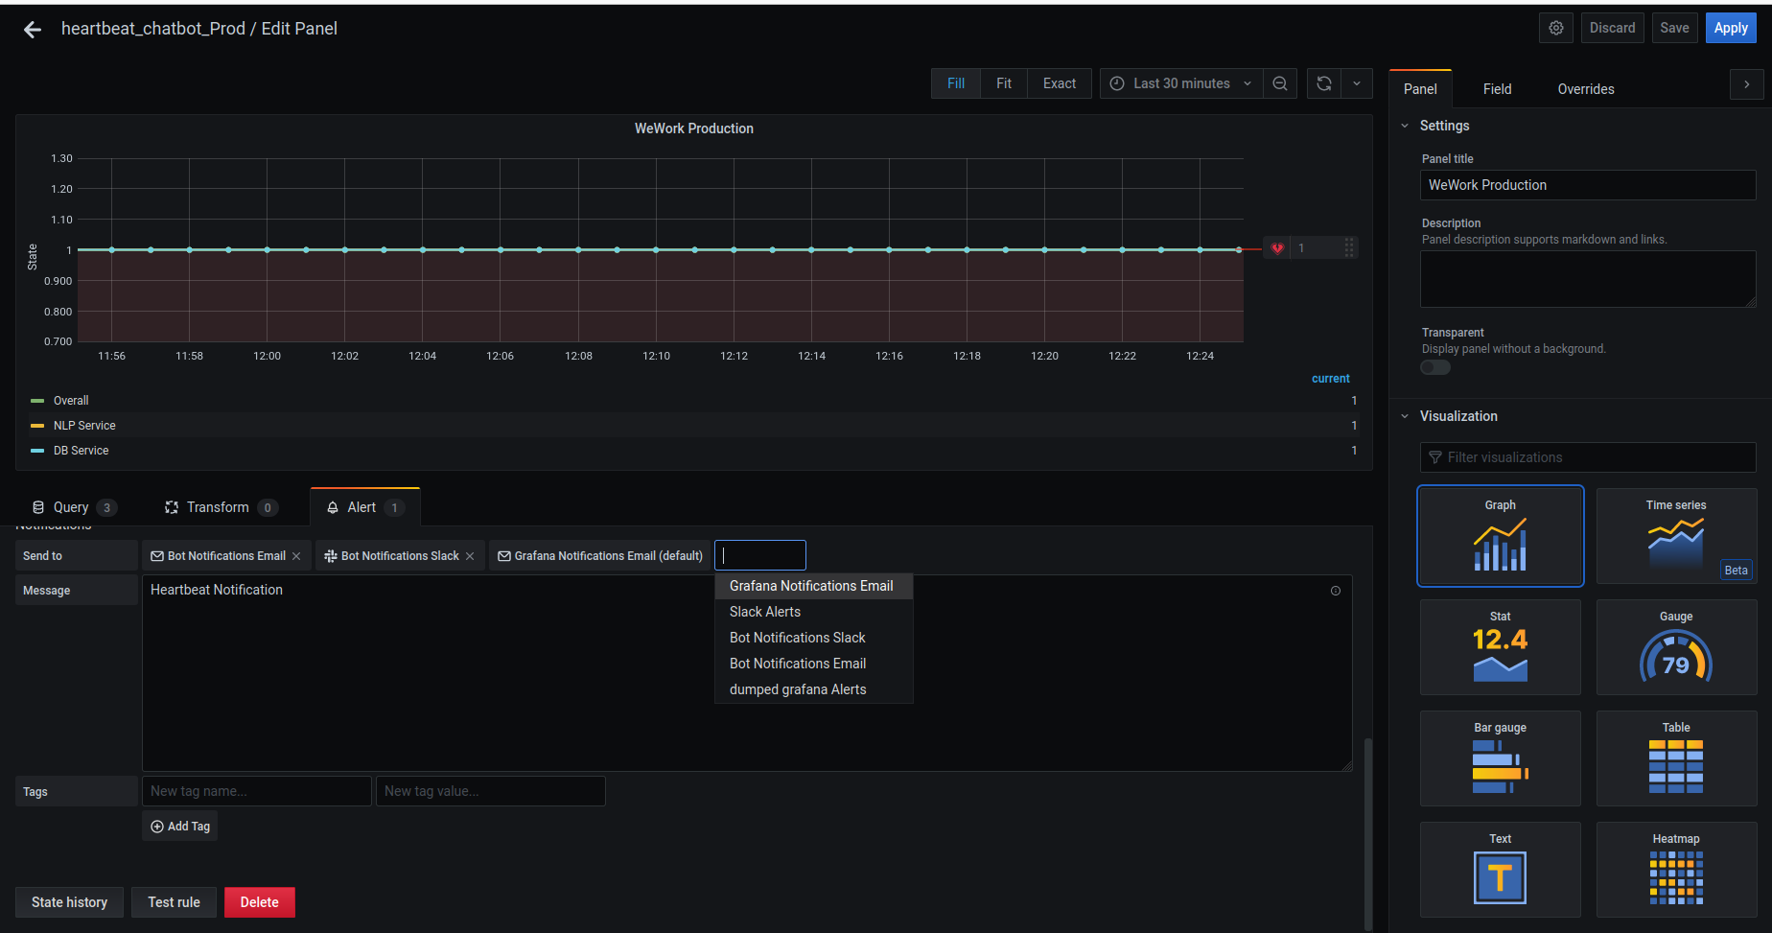Toggle DB Service series in legend
The height and width of the screenshot is (933, 1772).
[x=82, y=451]
